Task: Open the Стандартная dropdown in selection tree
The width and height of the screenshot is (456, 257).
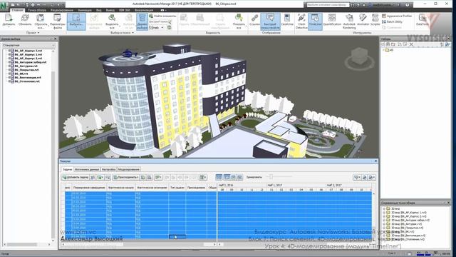Action: [28, 45]
